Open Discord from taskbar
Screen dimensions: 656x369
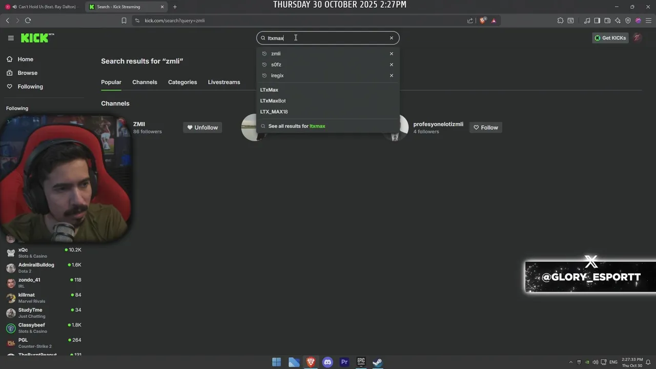pos(327,362)
